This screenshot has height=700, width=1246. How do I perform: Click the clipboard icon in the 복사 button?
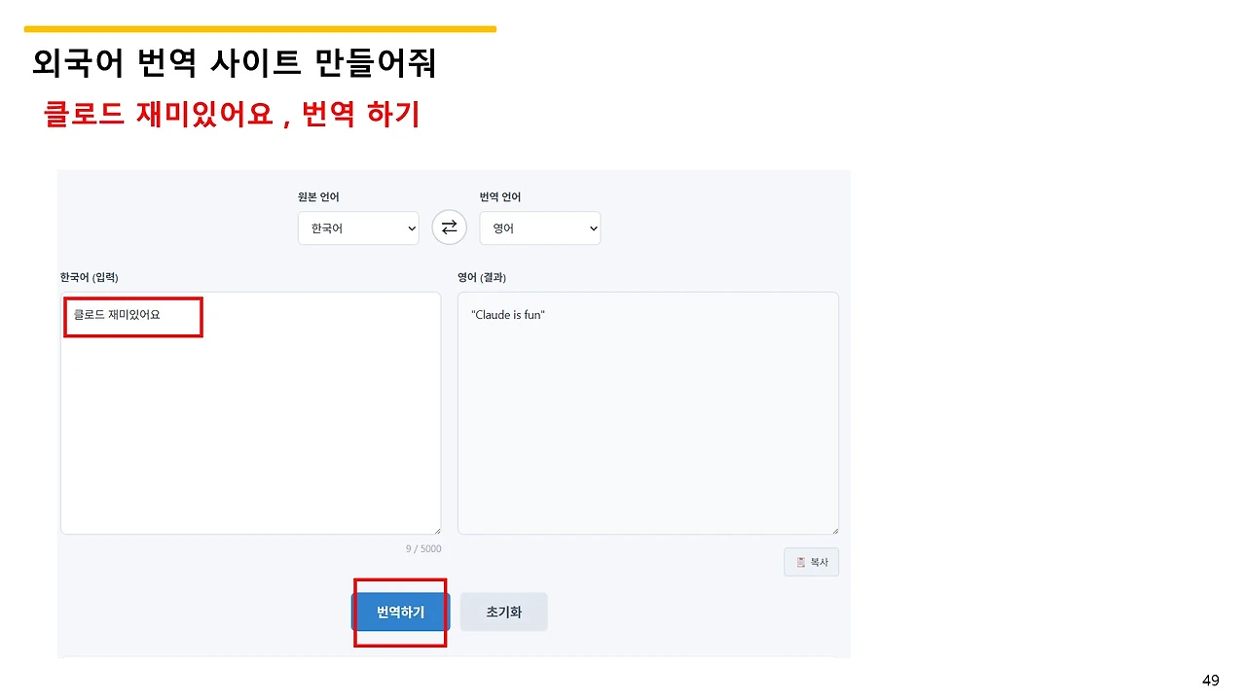800,562
